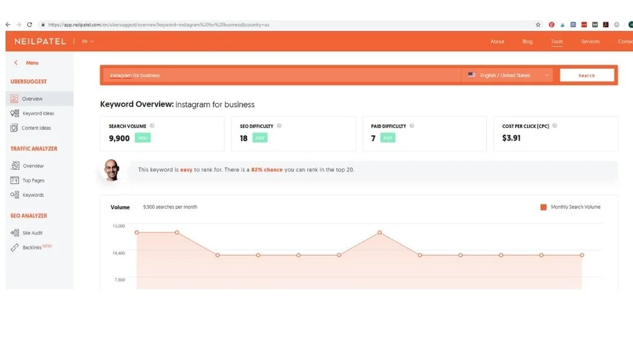Open Services in top navigation
The height and width of the screenshot is (356, 633).
[590, 41]
